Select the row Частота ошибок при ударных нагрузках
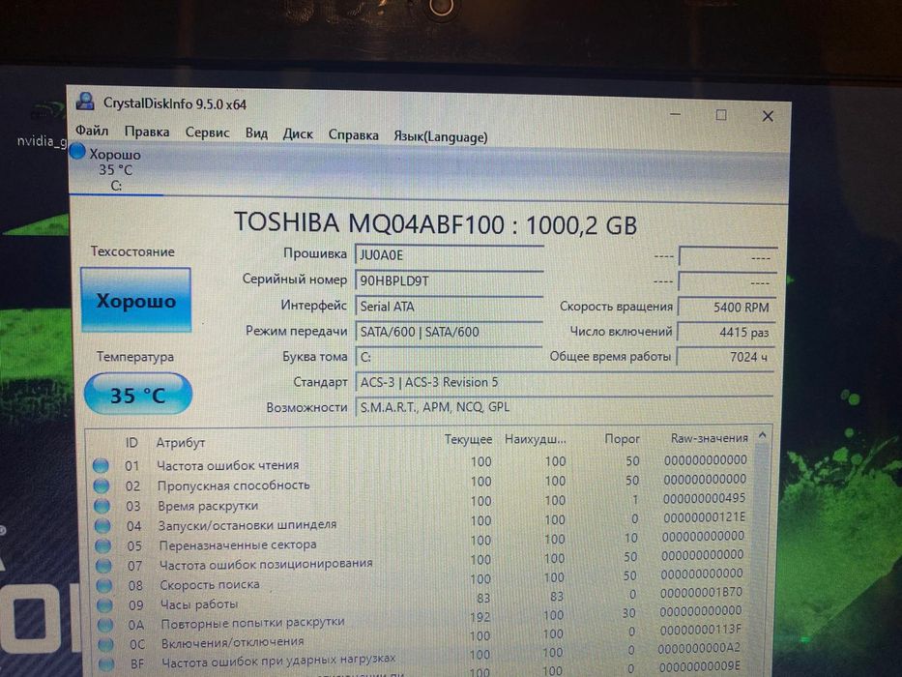Screen dimensions: 902x677 [x=422, y=658]
